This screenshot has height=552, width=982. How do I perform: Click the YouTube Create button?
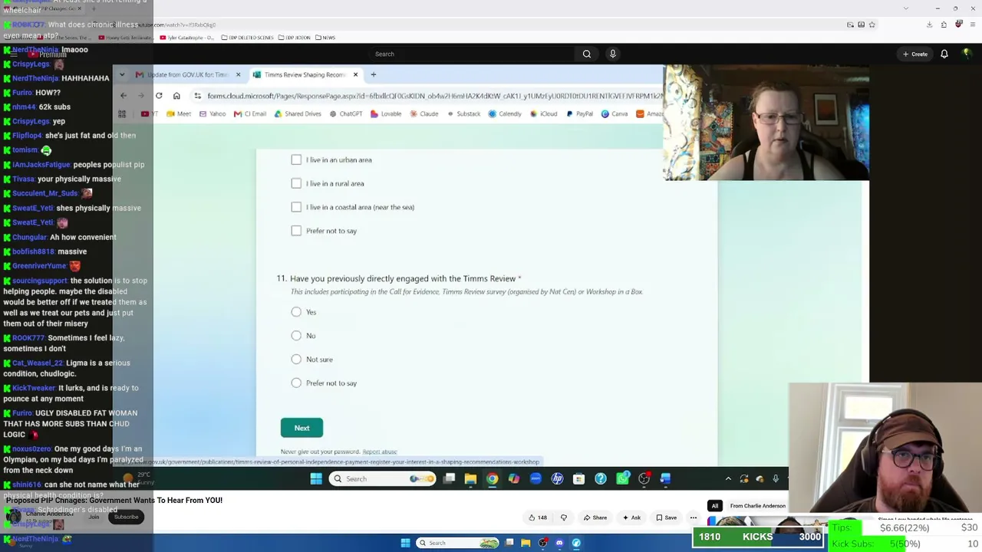(x=915, y=54)
